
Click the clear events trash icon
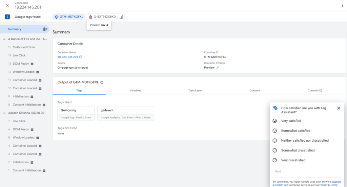(x=45, y=29)
